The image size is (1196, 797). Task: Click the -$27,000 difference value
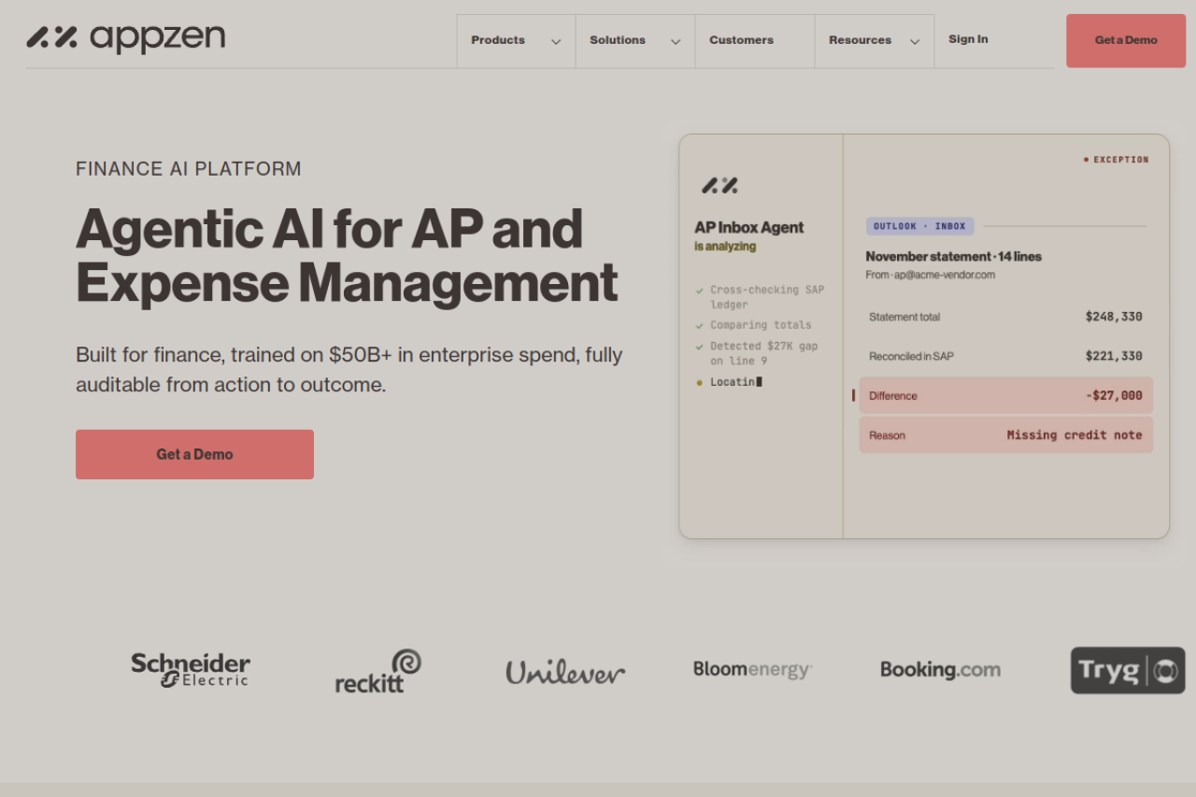point(1114,395)
